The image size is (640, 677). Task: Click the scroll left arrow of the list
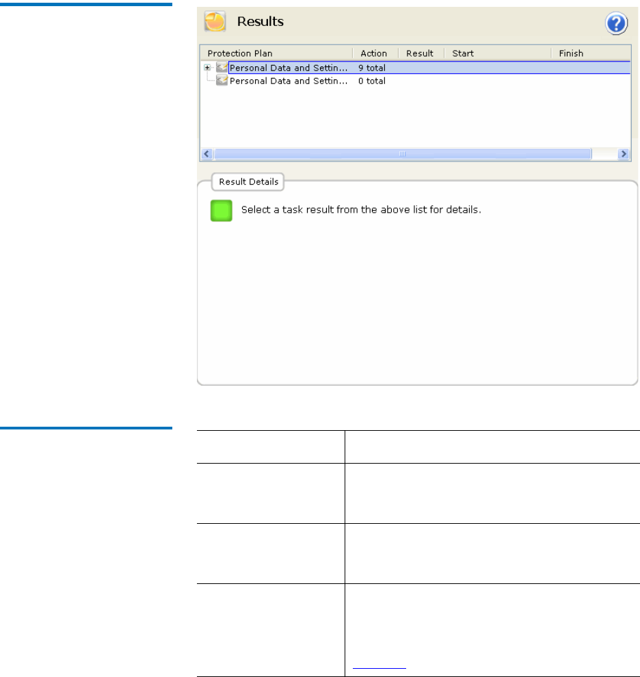point(207,154)
